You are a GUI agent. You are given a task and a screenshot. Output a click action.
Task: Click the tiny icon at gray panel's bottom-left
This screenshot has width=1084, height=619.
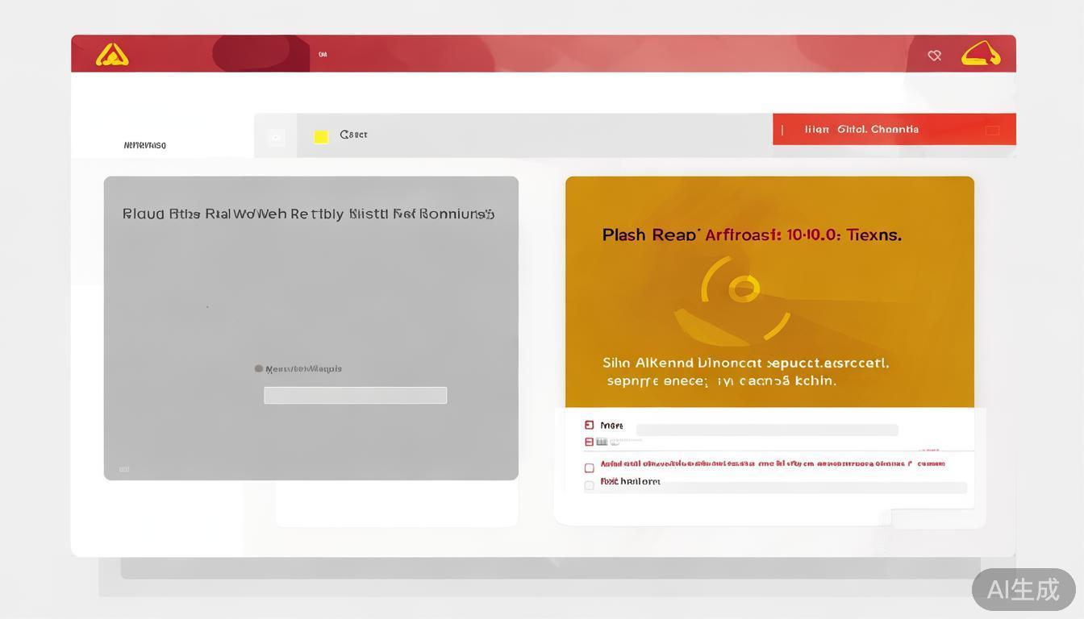coord(124,469)
